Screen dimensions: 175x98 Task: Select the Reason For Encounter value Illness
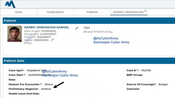(x=49, y=84)
